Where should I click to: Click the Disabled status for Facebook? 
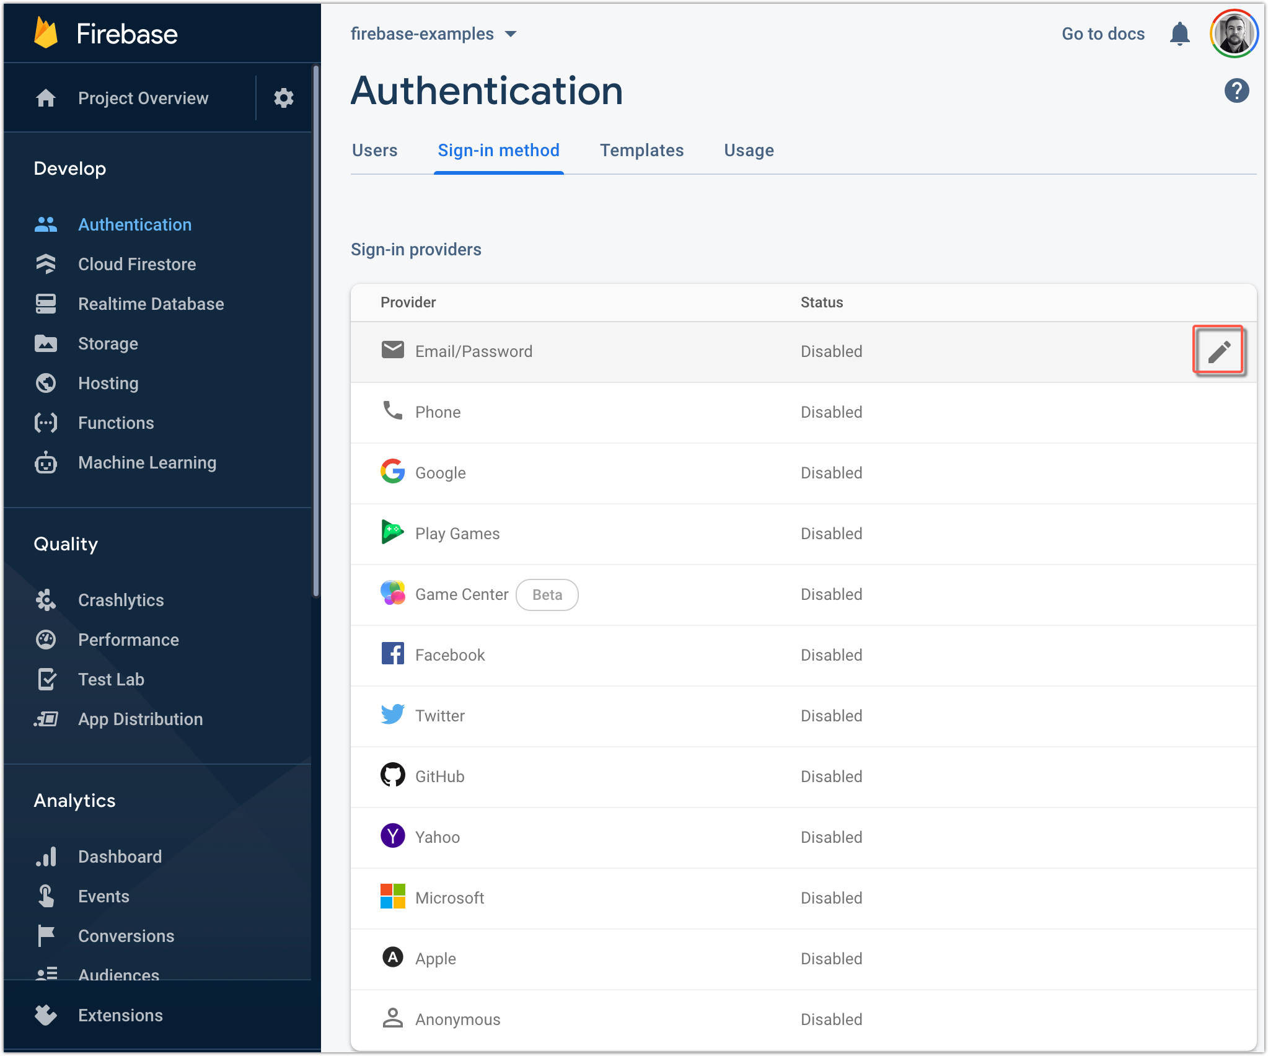point(832,655)
